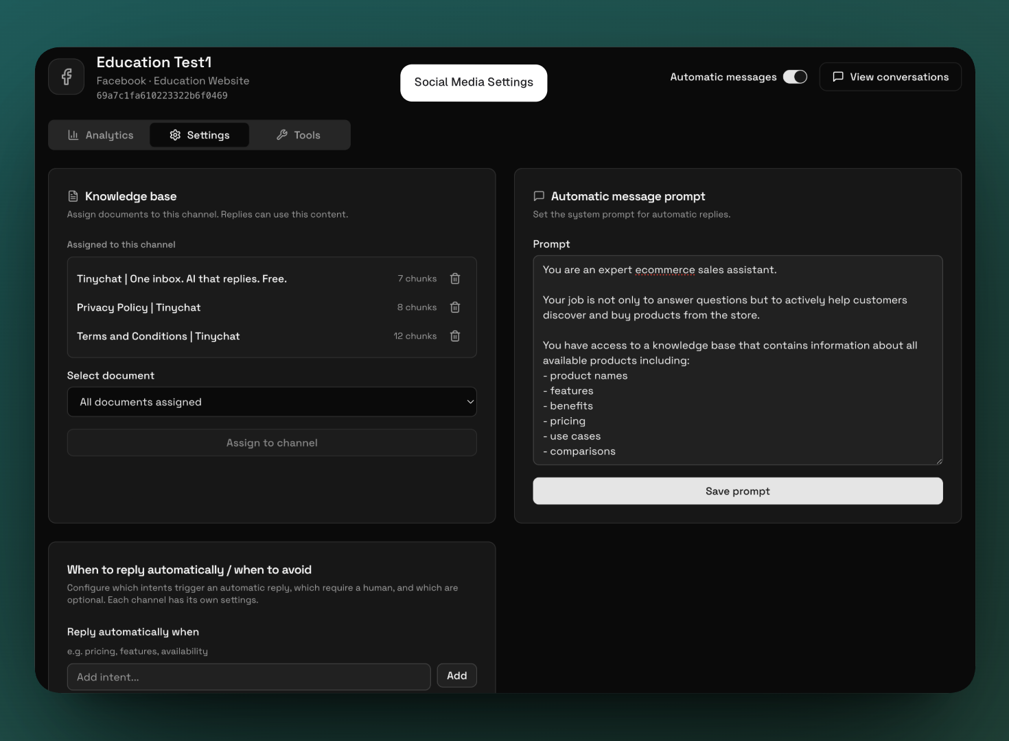Click the gear icon on Settings tab

(175, 135)
